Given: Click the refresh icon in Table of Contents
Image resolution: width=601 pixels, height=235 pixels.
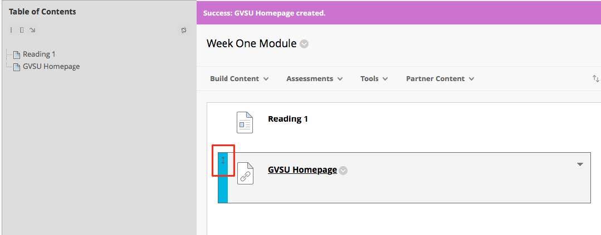Looking at the screenshot, I should (184, 31).
